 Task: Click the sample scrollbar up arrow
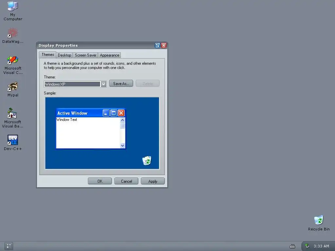click(x=122, y=120)
